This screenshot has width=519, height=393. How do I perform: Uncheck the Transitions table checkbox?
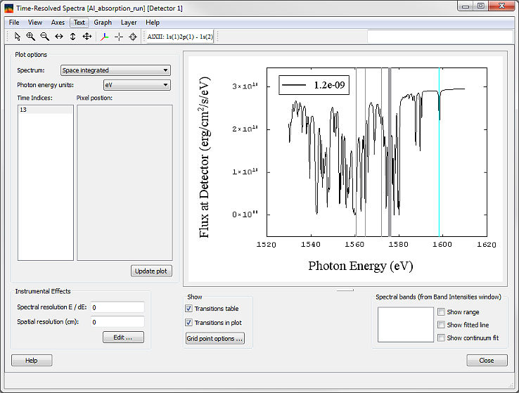[188, 309]
